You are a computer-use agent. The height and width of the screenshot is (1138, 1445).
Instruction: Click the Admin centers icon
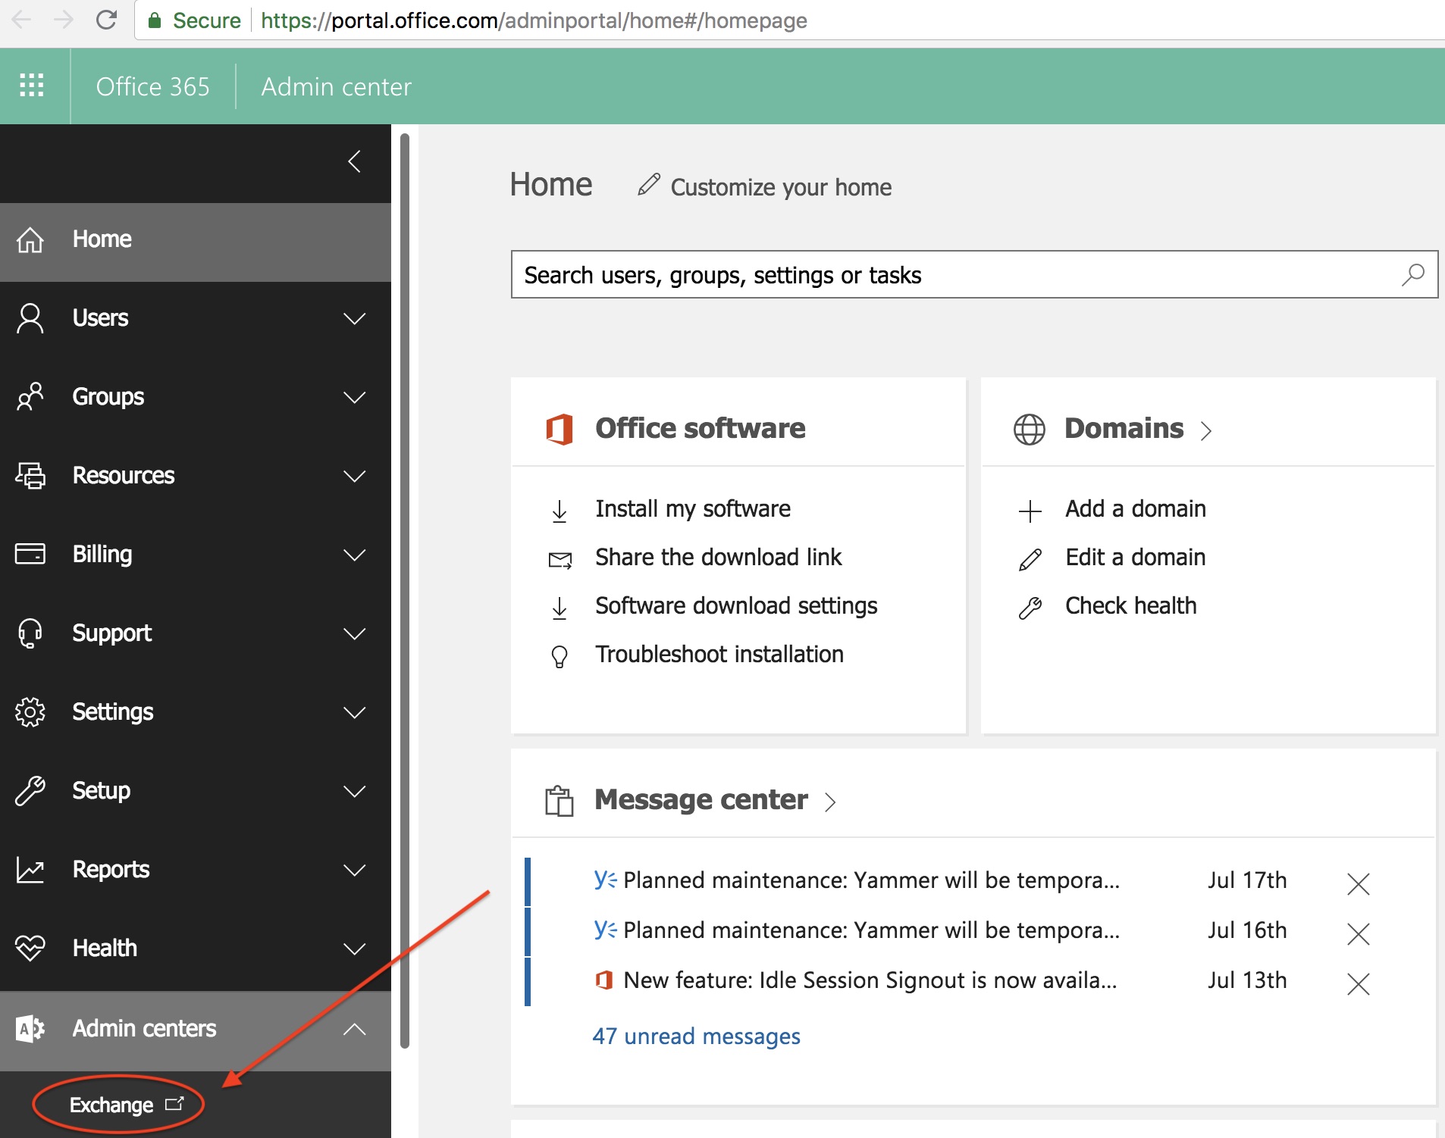click(x=30, y=1028)
